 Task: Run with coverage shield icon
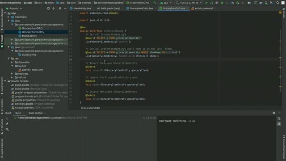(x=227, y=3)
